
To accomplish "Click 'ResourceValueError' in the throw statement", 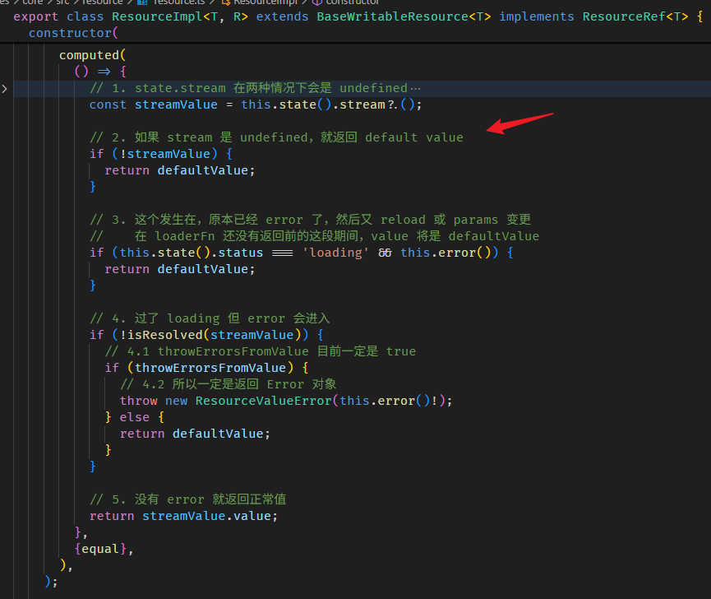I will pos(264,402).
